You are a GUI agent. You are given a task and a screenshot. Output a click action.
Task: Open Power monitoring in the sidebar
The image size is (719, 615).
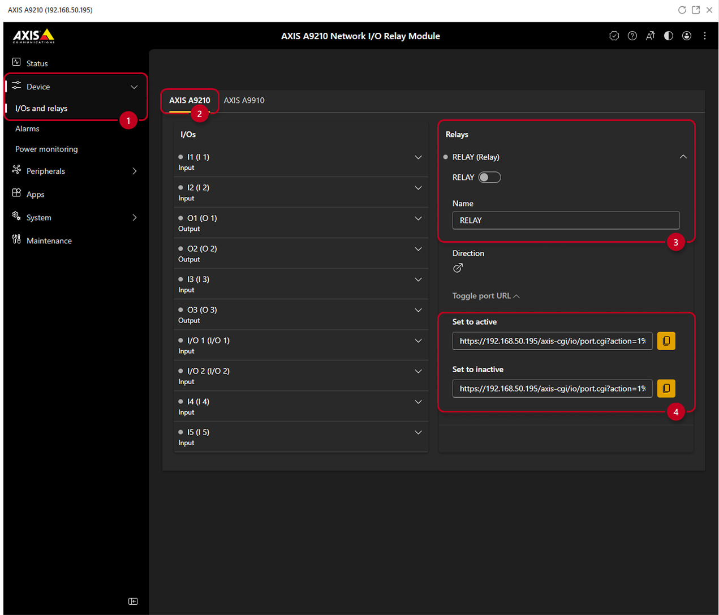point(46,149)
